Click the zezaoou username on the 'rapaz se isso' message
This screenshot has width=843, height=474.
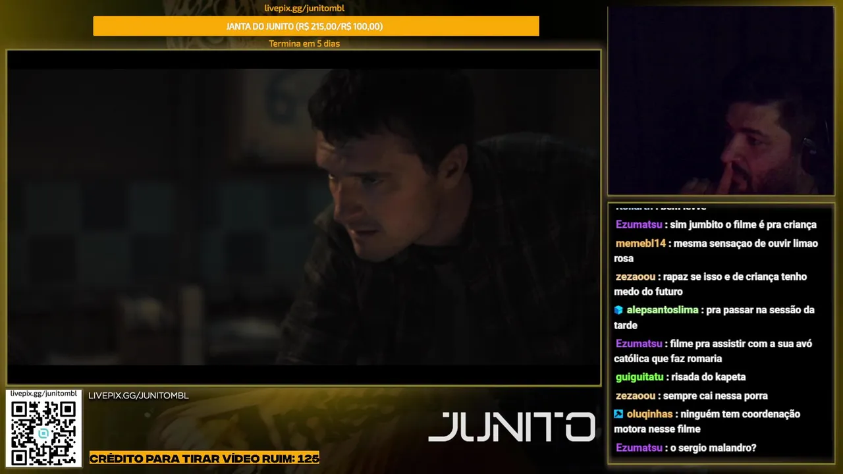[x=636, y=276]
